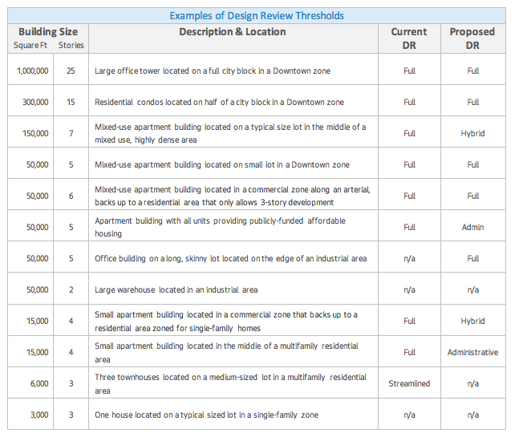Click the 'Stories' subheader label
The height and width of the screenshot is (437, 519).
click(x=71, y=46)
